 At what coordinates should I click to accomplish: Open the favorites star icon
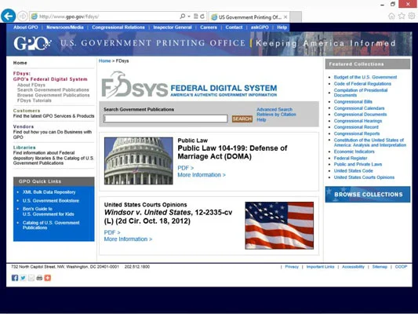[402, 16]
